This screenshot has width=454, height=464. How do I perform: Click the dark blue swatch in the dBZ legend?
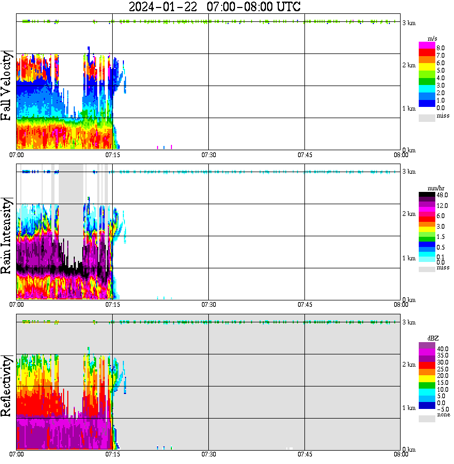point(427,405)
